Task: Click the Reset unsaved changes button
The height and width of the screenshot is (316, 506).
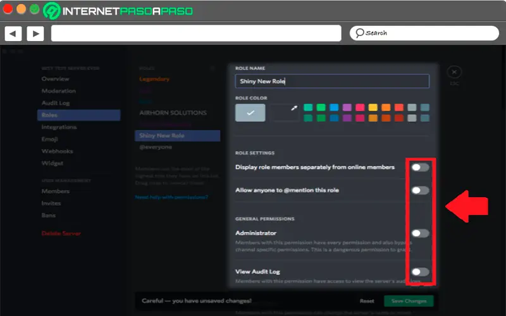Action: click(x=367, y=301)
